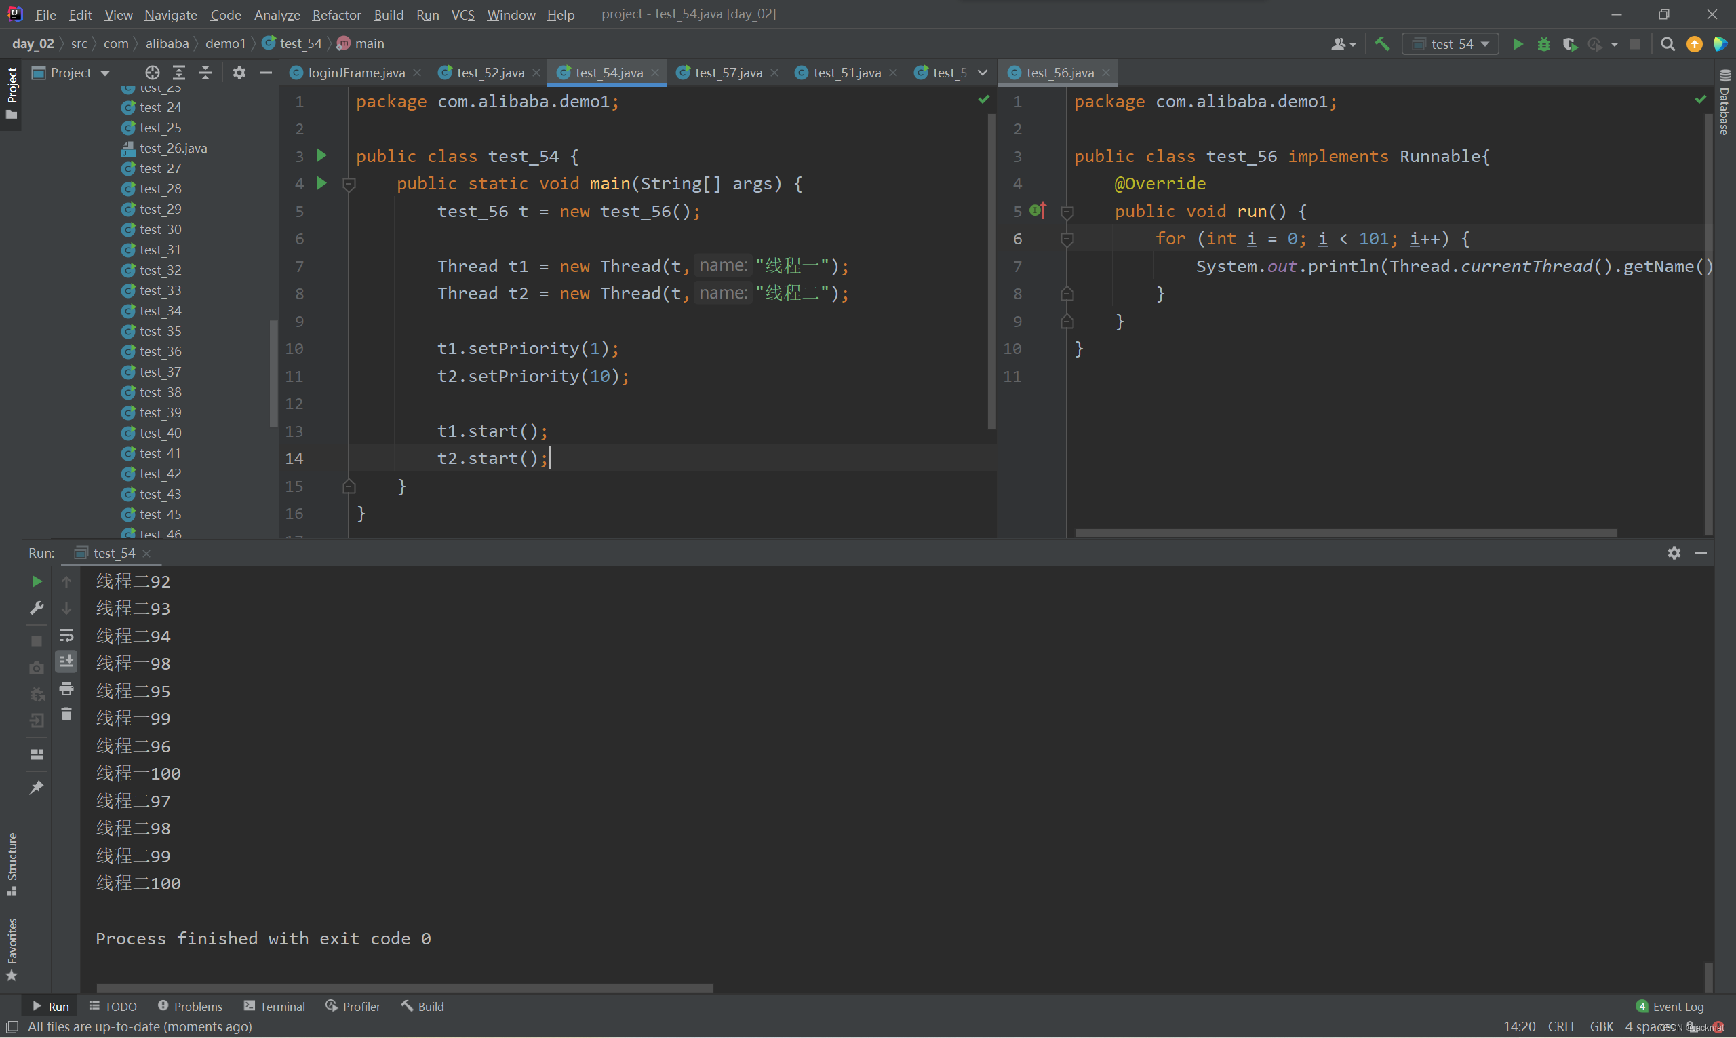Click the Select Opened File target icon
This screenshot has width=1736, height=1038.
click(x=152, y=73)
